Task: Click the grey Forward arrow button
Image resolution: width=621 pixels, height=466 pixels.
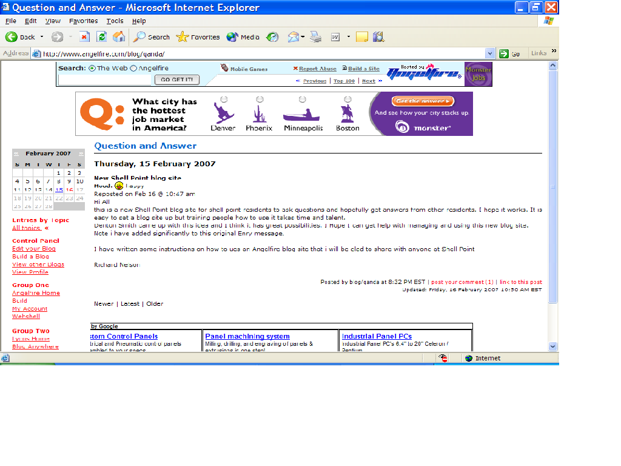Action: click(57, 37)
